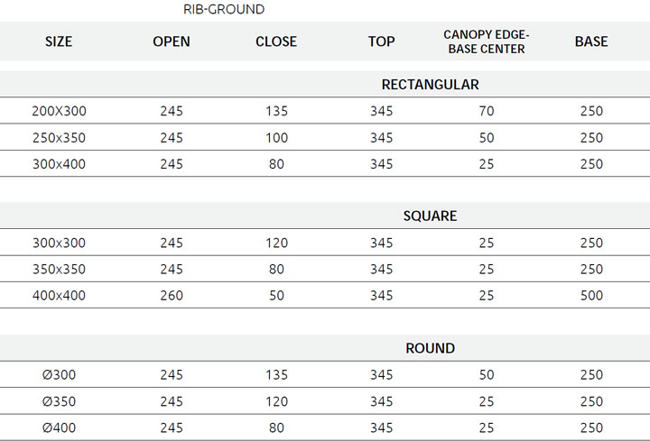Click the OPEN column header

tap(172, 41)
